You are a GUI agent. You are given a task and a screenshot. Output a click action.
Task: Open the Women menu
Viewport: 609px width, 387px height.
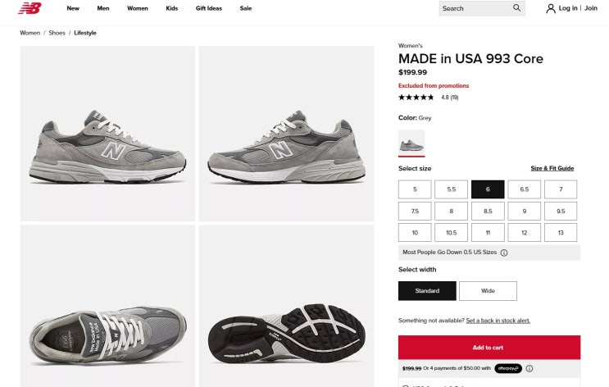(x=138, y=8)
